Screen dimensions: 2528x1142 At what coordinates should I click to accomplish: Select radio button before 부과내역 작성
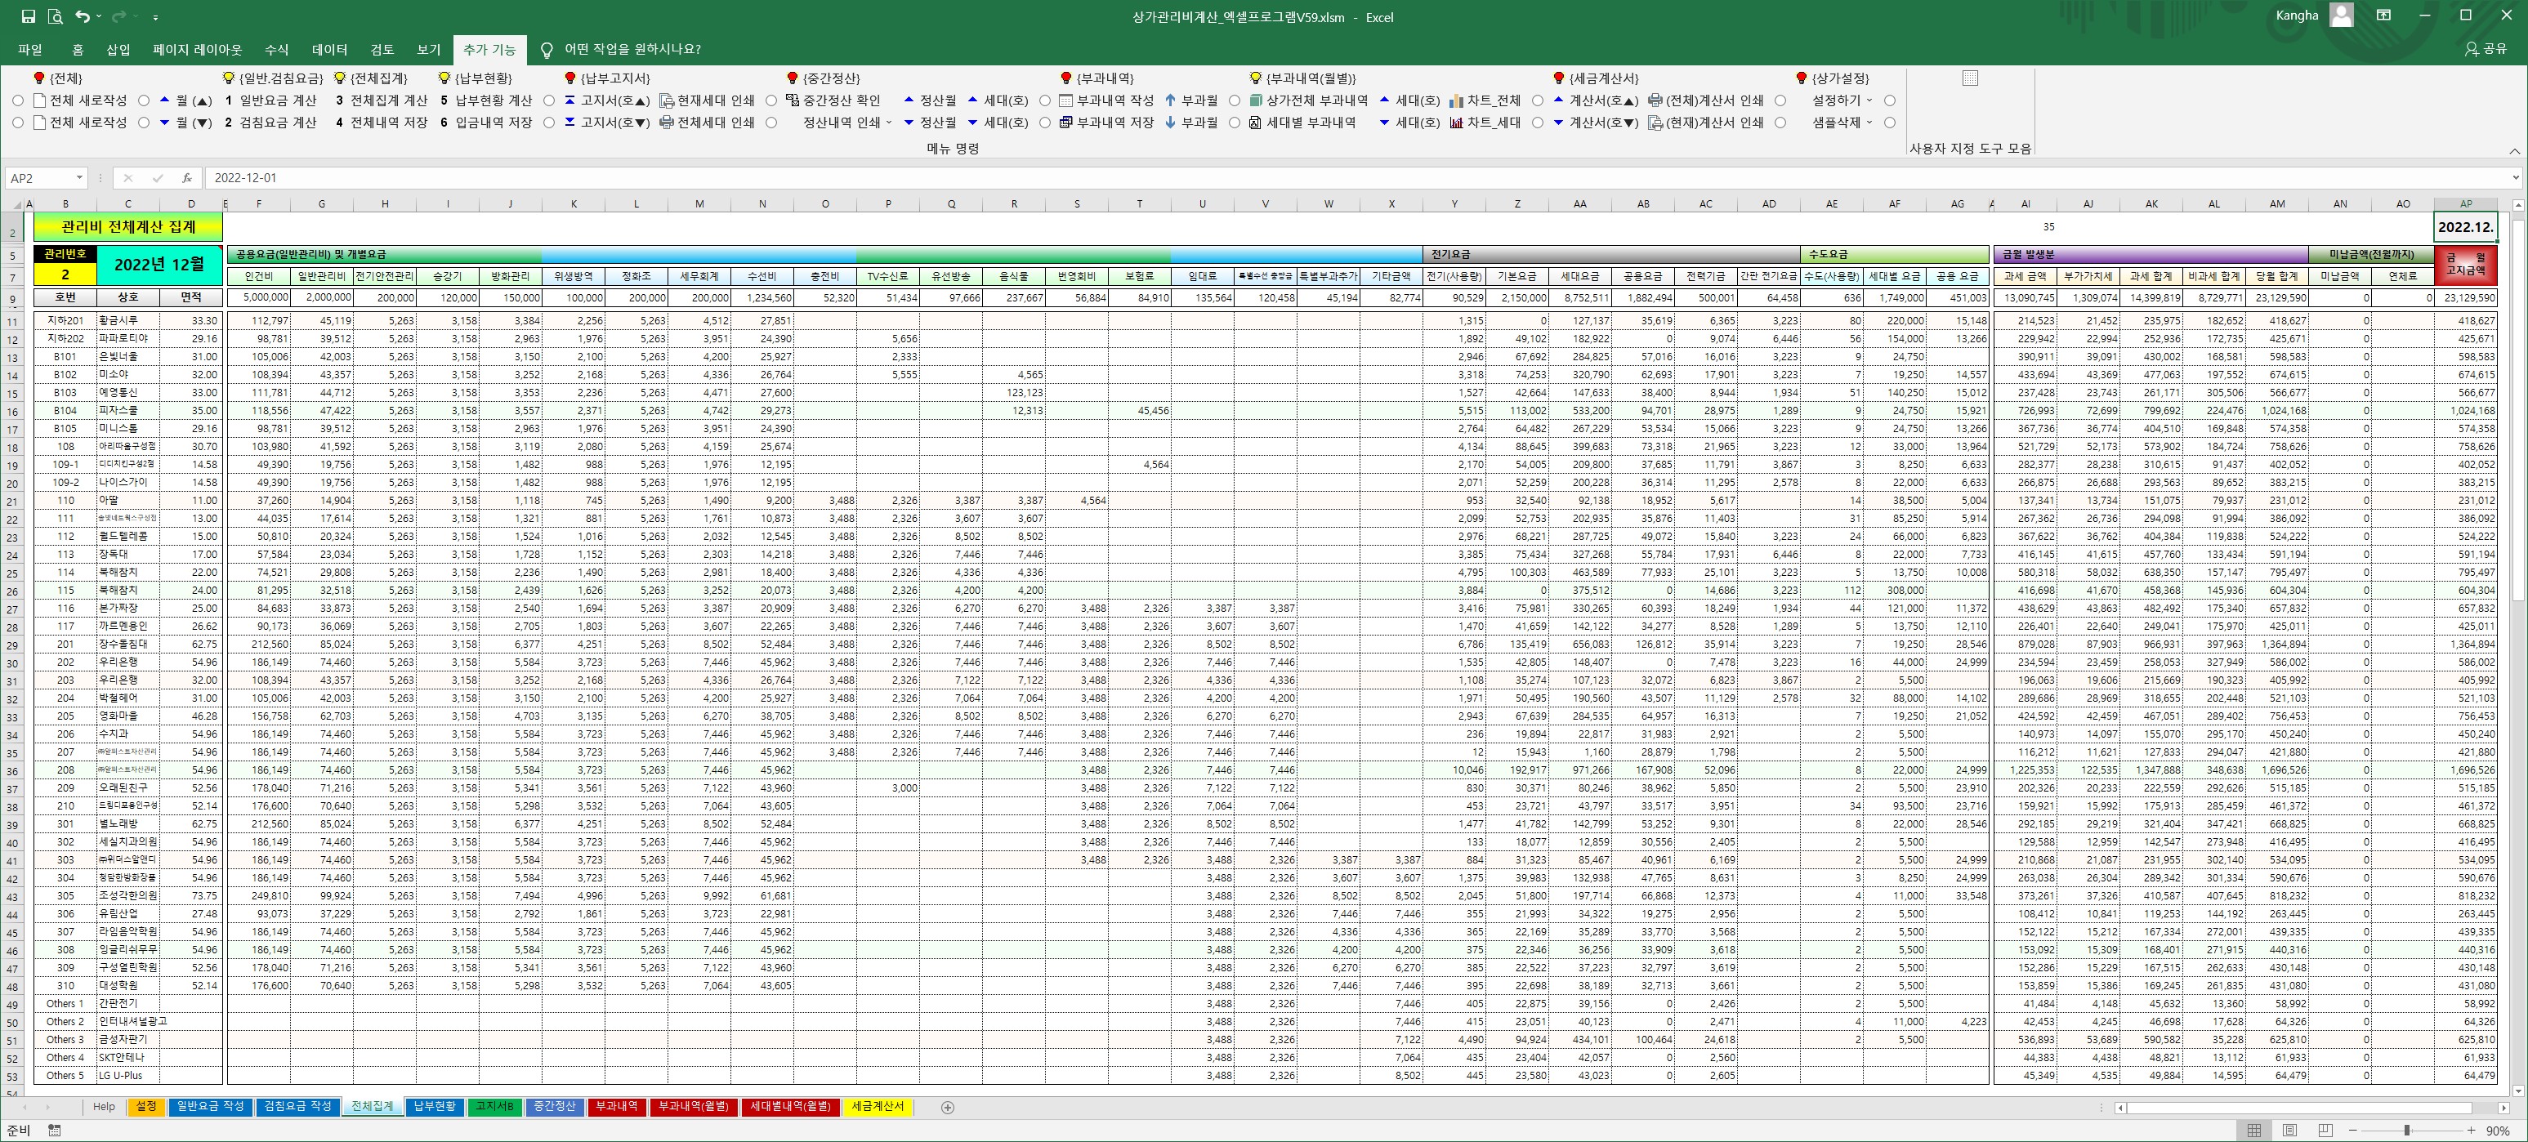coord(1045,100)
